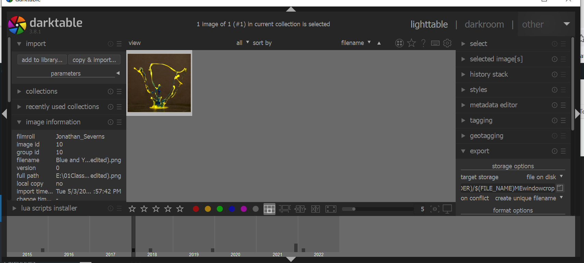Apply the red color label

196,209
